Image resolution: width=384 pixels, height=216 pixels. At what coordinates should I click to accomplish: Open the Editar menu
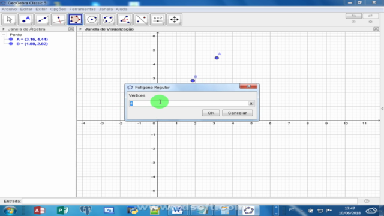(x=26, y=9)
